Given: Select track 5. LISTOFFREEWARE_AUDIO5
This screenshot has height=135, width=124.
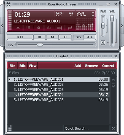Looking at the screenshot, I should (59, 100).
